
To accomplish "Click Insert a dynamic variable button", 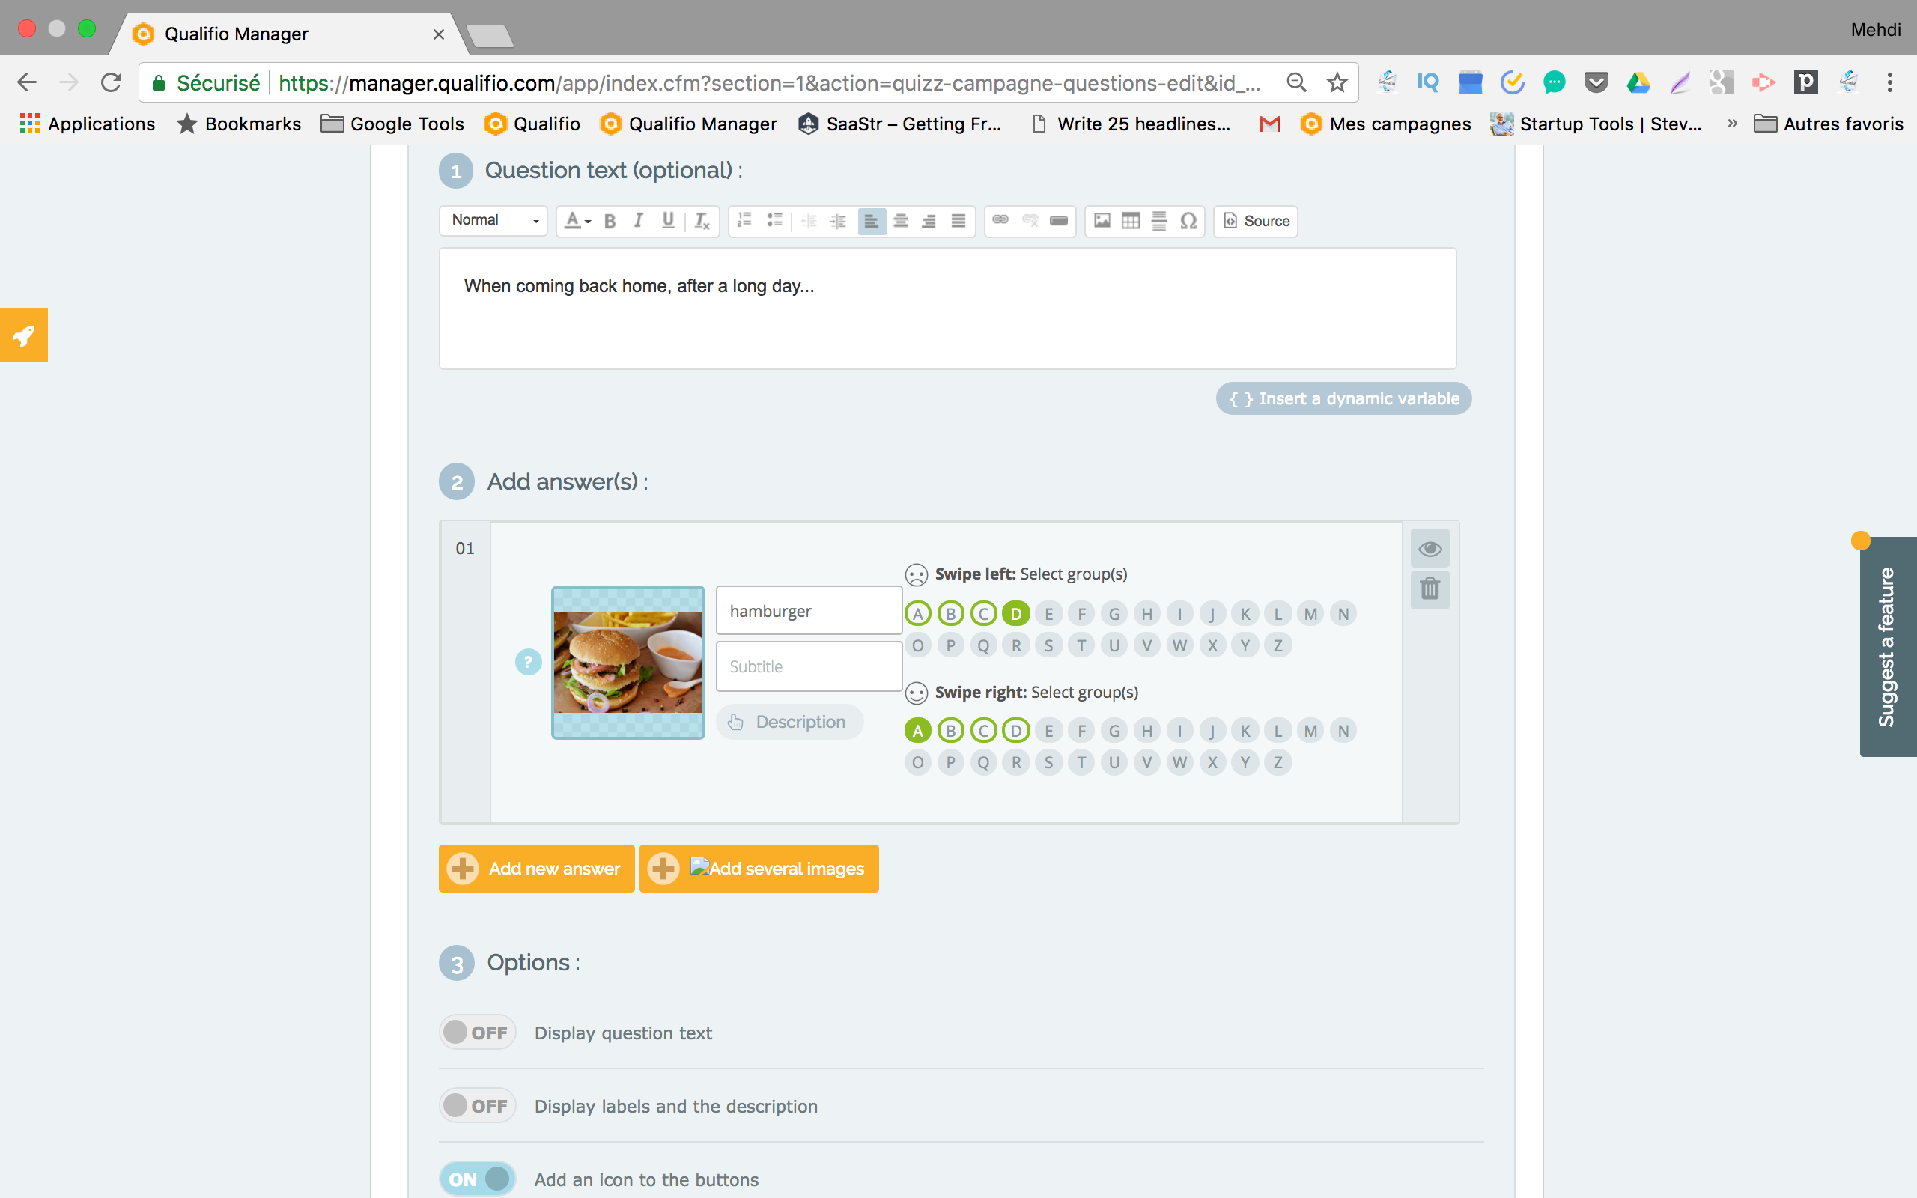I will 1343,398.
